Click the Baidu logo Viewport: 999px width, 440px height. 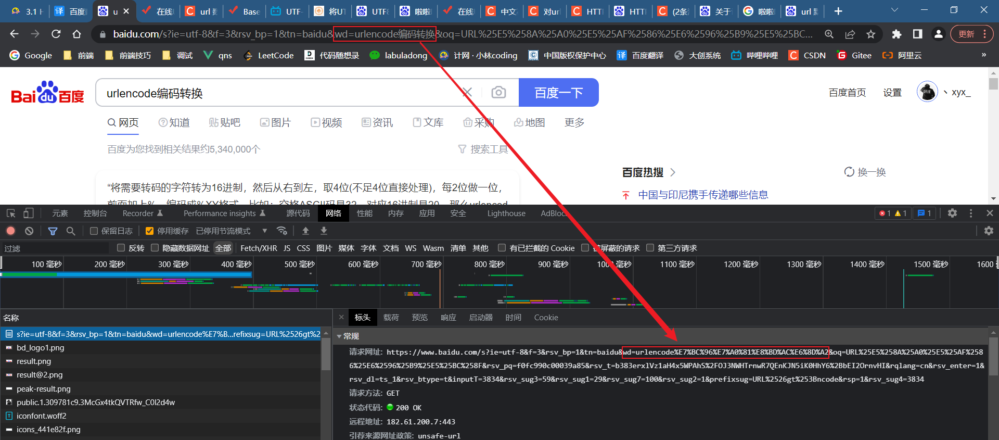(x=47, y=92)
